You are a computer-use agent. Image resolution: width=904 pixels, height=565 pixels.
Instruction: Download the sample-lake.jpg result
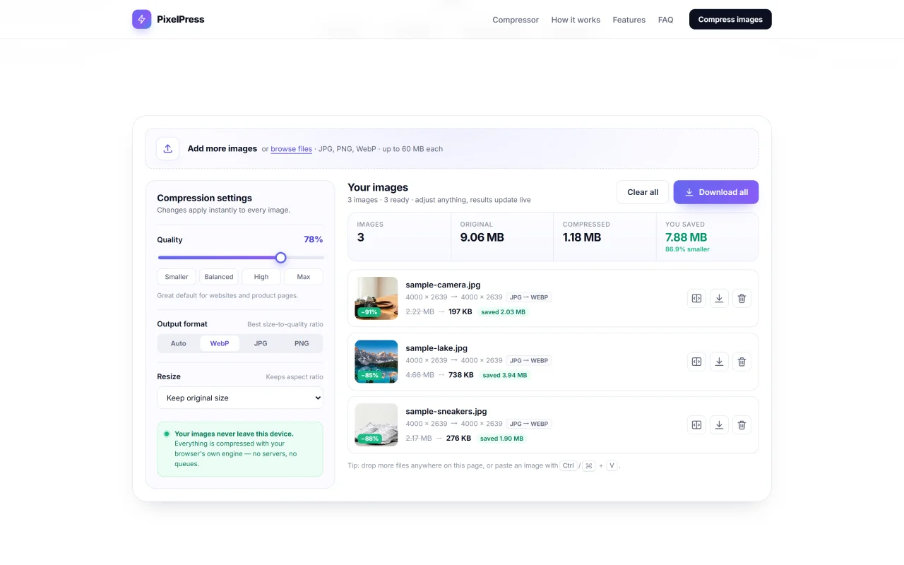(719, 362)
